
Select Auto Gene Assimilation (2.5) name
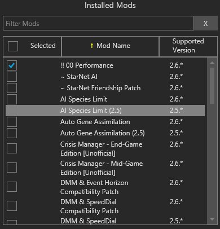[103, 133]
